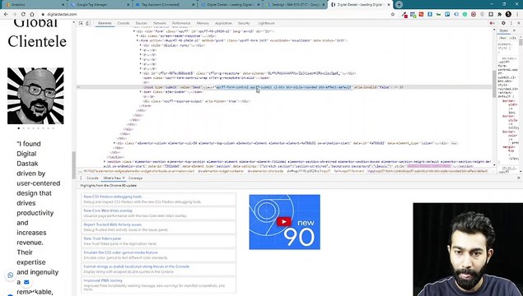Open the Application tab
The height and width of the screenshot is (296, 523).
[x=223, y=23]
